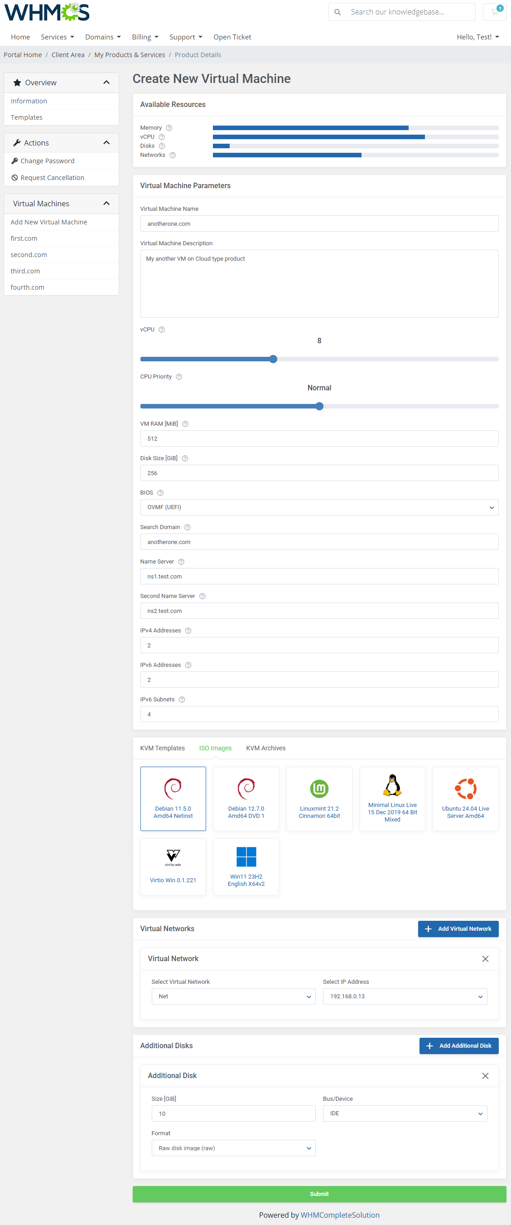
Task: Click the Name Server help icon
Action: pos(181,562)
